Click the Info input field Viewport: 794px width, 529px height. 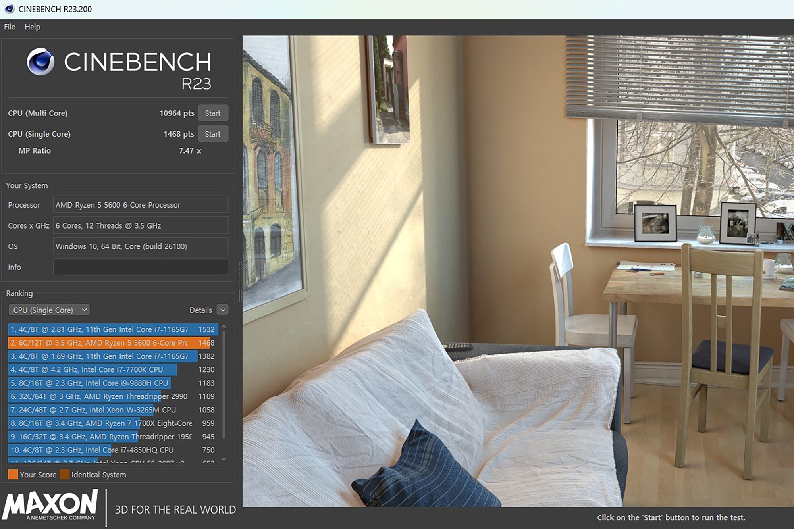pos(141,267)
